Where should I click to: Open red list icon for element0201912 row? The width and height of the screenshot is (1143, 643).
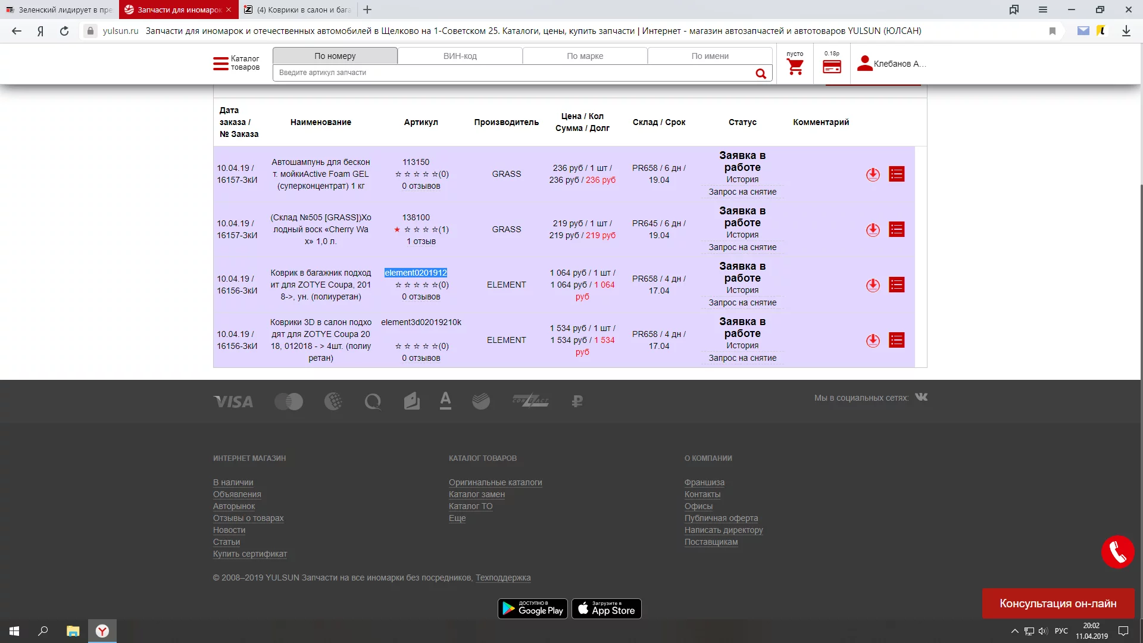pos(897,285)
